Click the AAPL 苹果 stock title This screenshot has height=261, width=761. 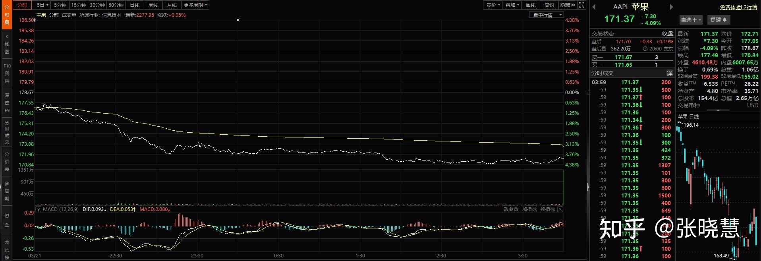click(x=630, y=7)
